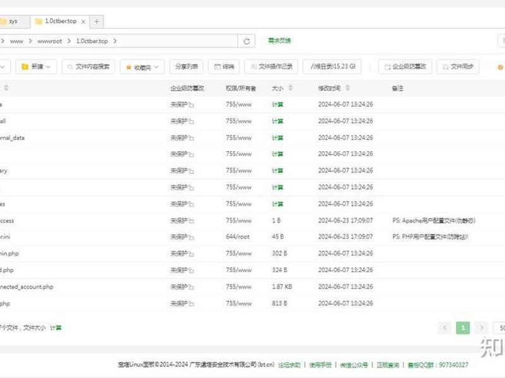
Task: Click the 售后QQ群 907340327 link
Action: [x=437, y=365]
